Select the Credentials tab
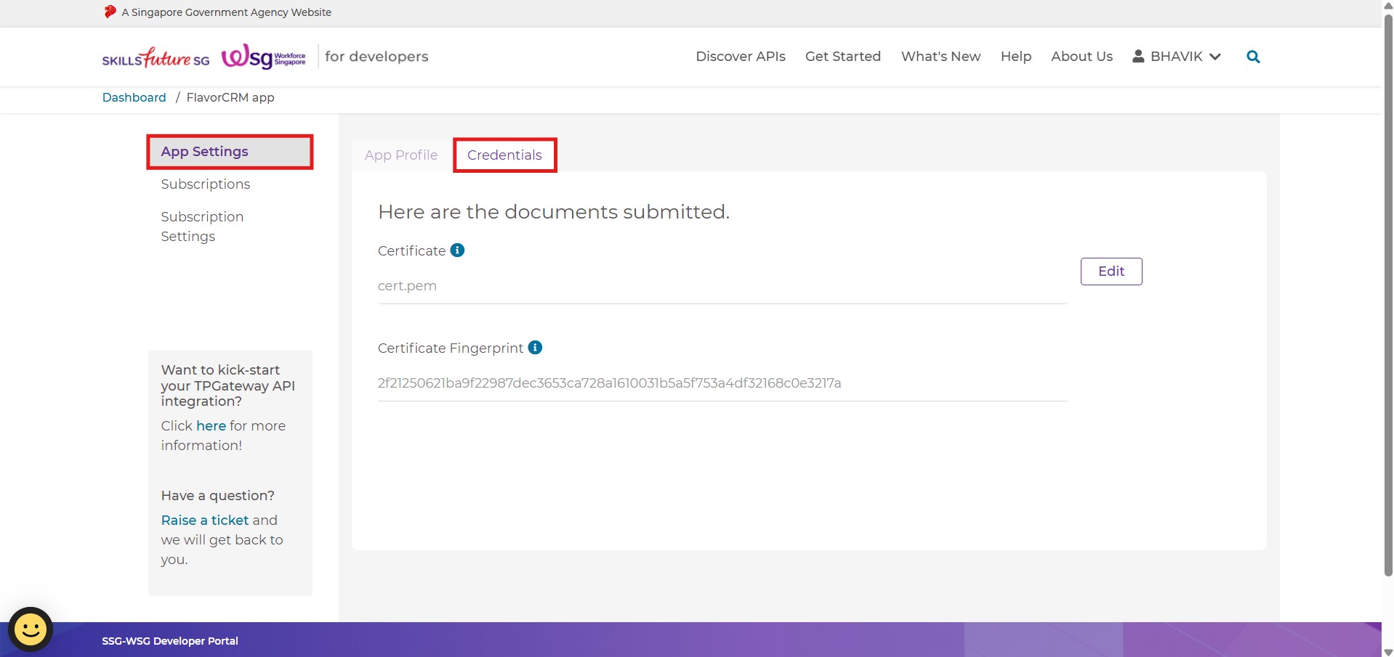 point(504,155)
